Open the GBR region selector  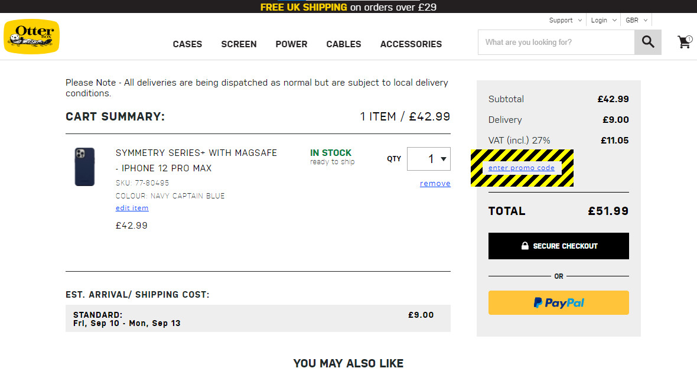[636, 20]
